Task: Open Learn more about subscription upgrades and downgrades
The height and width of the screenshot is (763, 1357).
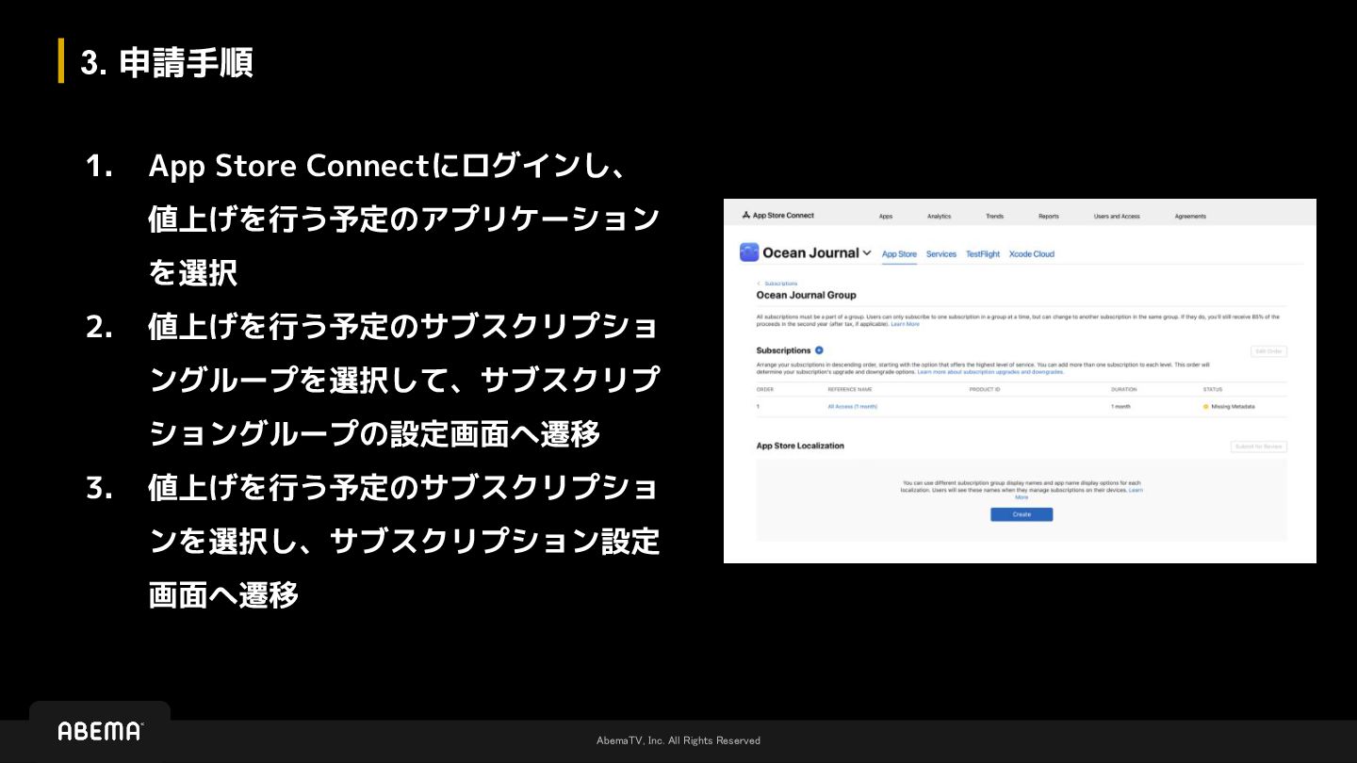Action: pyautogui.click(x=990, y=372)
